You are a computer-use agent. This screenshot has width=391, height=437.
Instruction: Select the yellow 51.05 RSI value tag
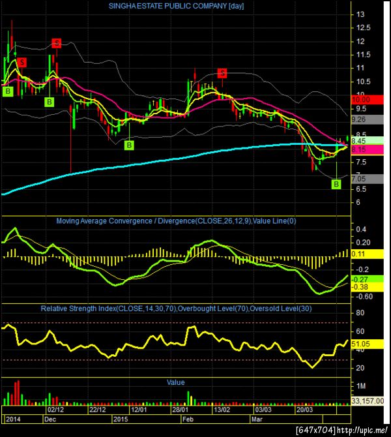pyautogui.click(x=367, y=344)
